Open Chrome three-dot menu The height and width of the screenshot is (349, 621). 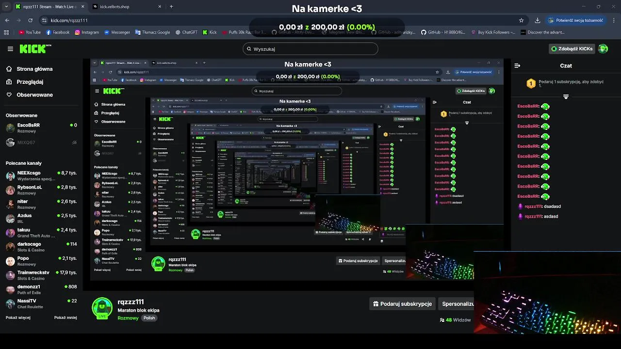(x=614, y=20)
